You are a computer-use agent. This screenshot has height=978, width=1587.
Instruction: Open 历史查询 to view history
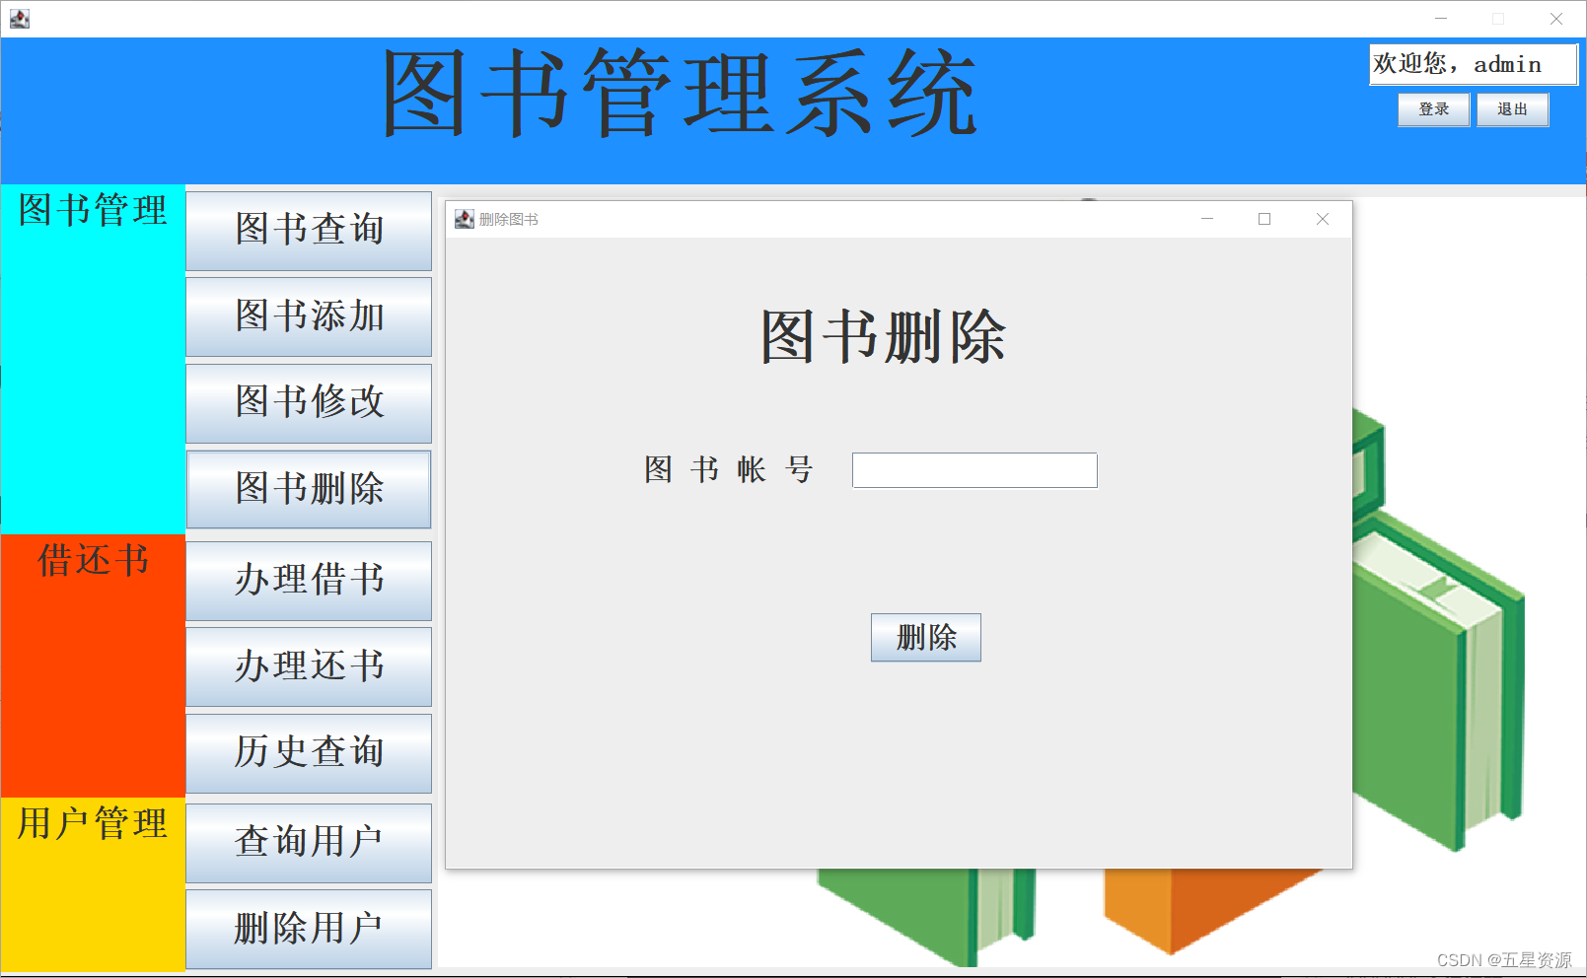tap(308, 752)
